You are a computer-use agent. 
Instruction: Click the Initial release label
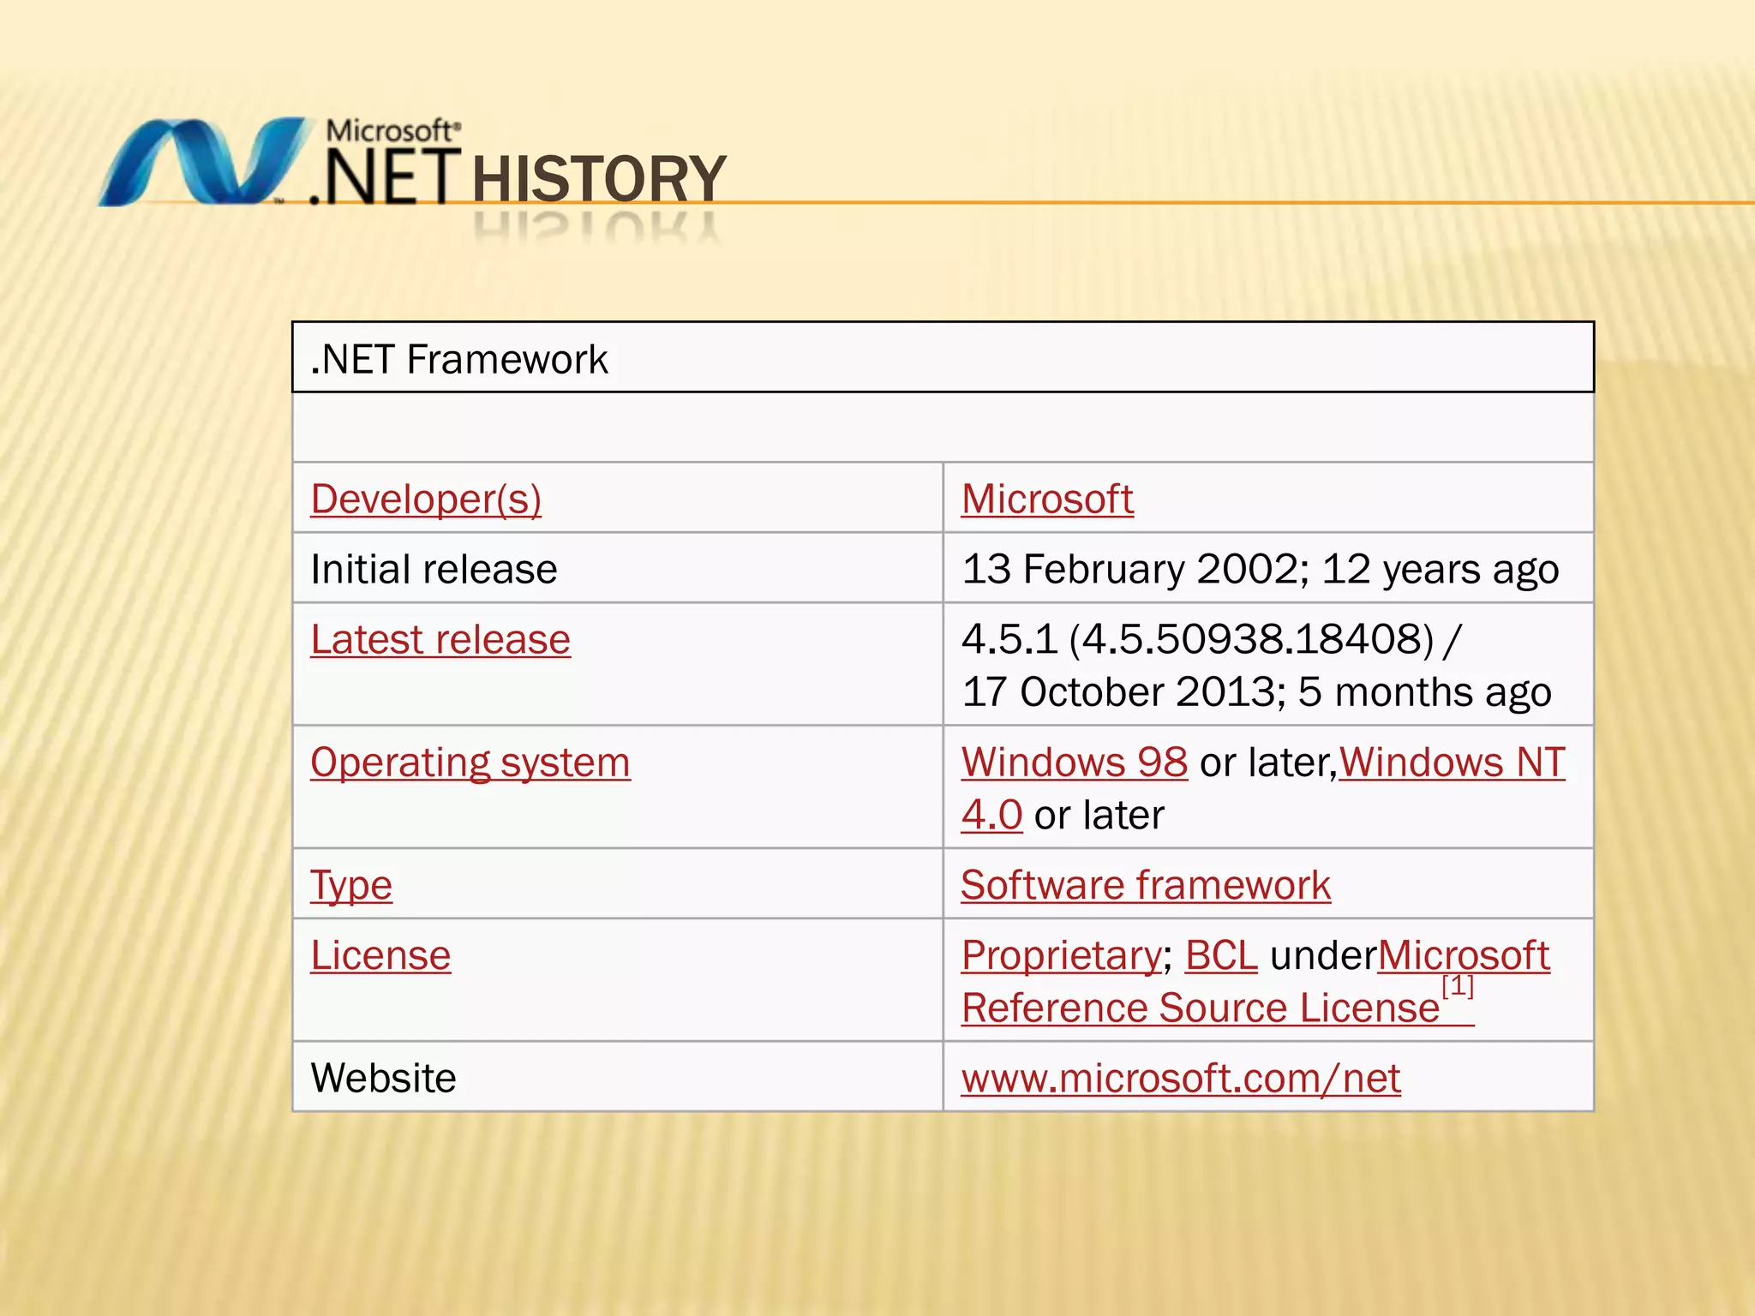pos(434,569)
